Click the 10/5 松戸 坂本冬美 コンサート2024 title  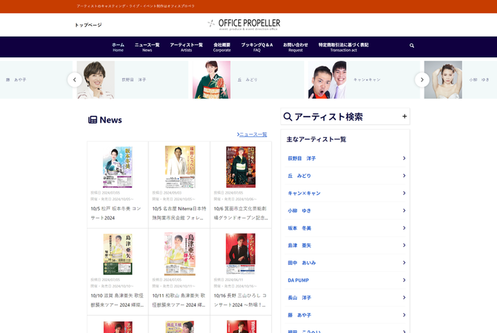116,213
